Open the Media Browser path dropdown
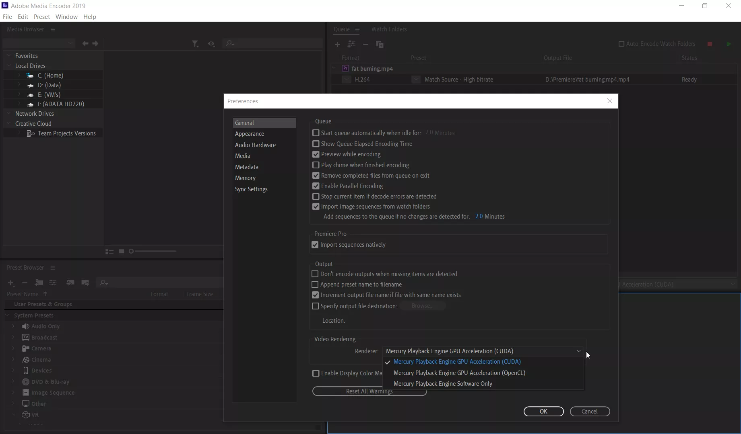This screenshot has height=434, width=741. tap(39, 43)
